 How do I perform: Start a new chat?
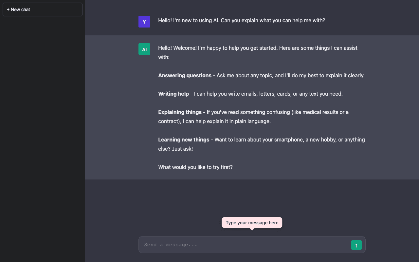[x=42, y=9]
